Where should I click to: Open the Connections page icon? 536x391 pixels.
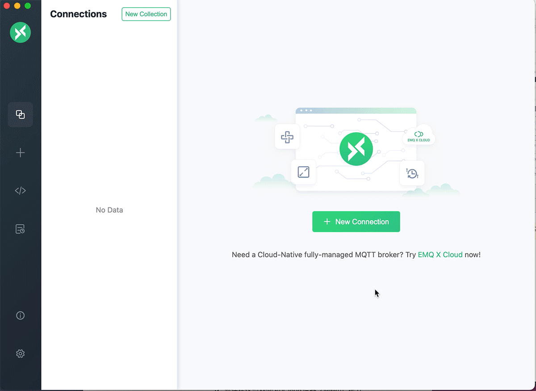(x=20, y=114)
